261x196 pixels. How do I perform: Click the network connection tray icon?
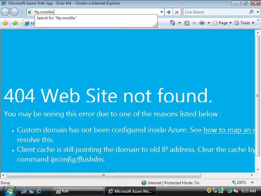click(230, 191)
